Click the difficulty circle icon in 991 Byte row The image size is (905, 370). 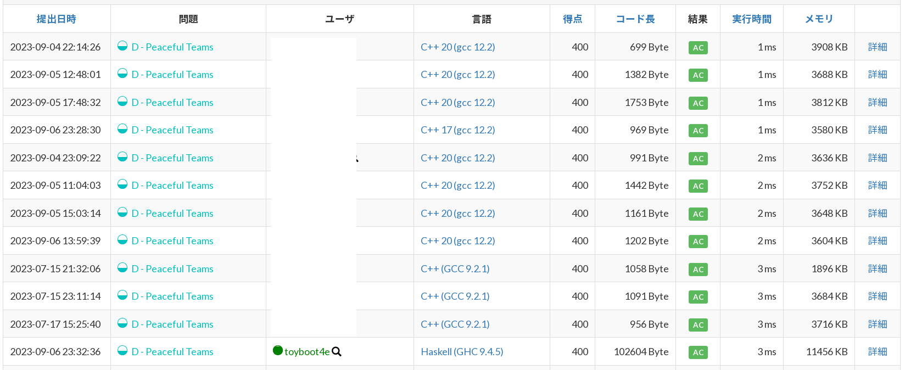pos(122,156)
